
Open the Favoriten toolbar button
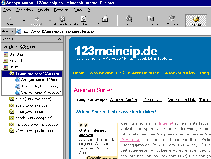(151, 21)
